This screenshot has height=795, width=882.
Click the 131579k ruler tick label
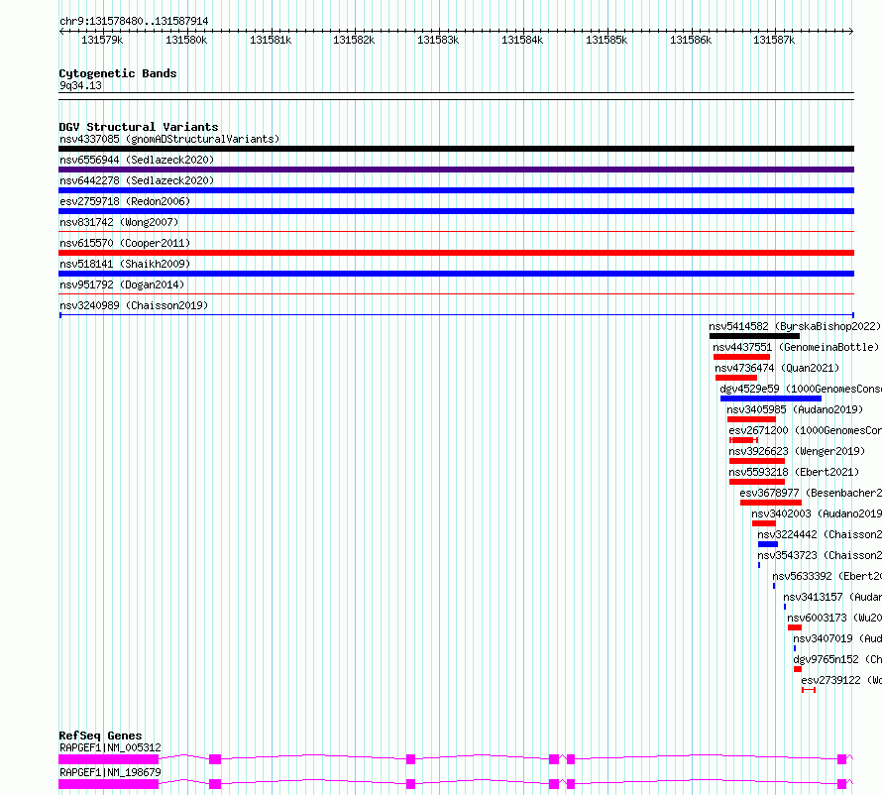point(102,40)
